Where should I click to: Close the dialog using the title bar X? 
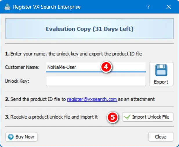pos(169,7)
